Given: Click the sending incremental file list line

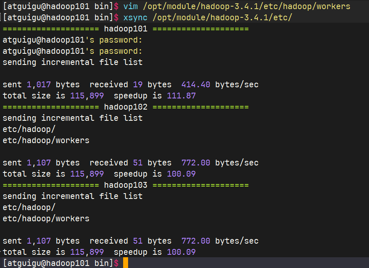Looking at the screenshot, I should click(72, 62).
